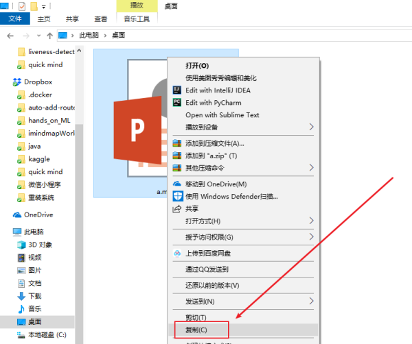Click Baidu Netdisk icon in context menu
Screen dimensions: 412x344
coord(177,254)
